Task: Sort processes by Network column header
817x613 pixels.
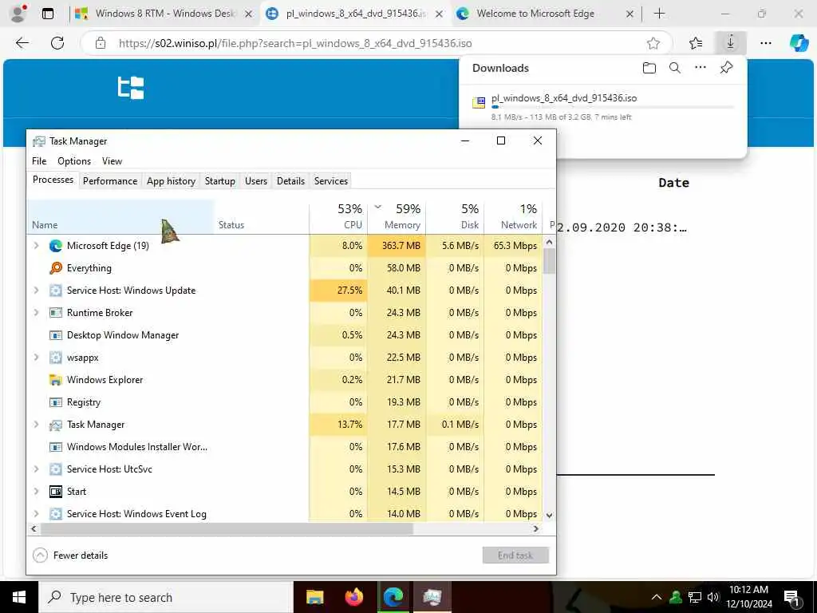Action: pyautogui.click(x=513, y=216)
